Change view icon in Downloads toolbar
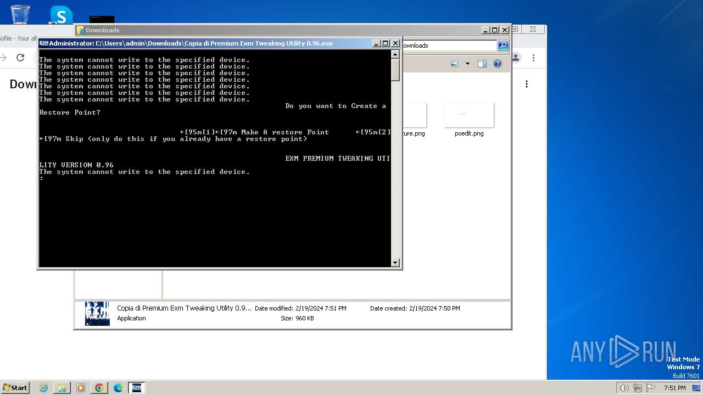This screenshot has height=395, width=703. point(454,64)
